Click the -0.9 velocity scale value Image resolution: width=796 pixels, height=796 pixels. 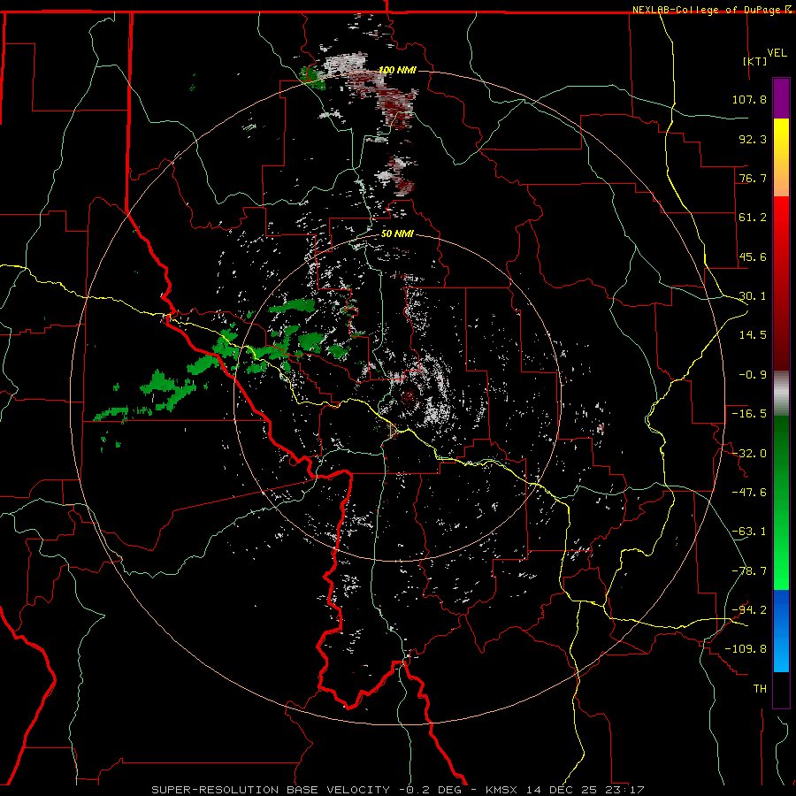pos(753,375)
